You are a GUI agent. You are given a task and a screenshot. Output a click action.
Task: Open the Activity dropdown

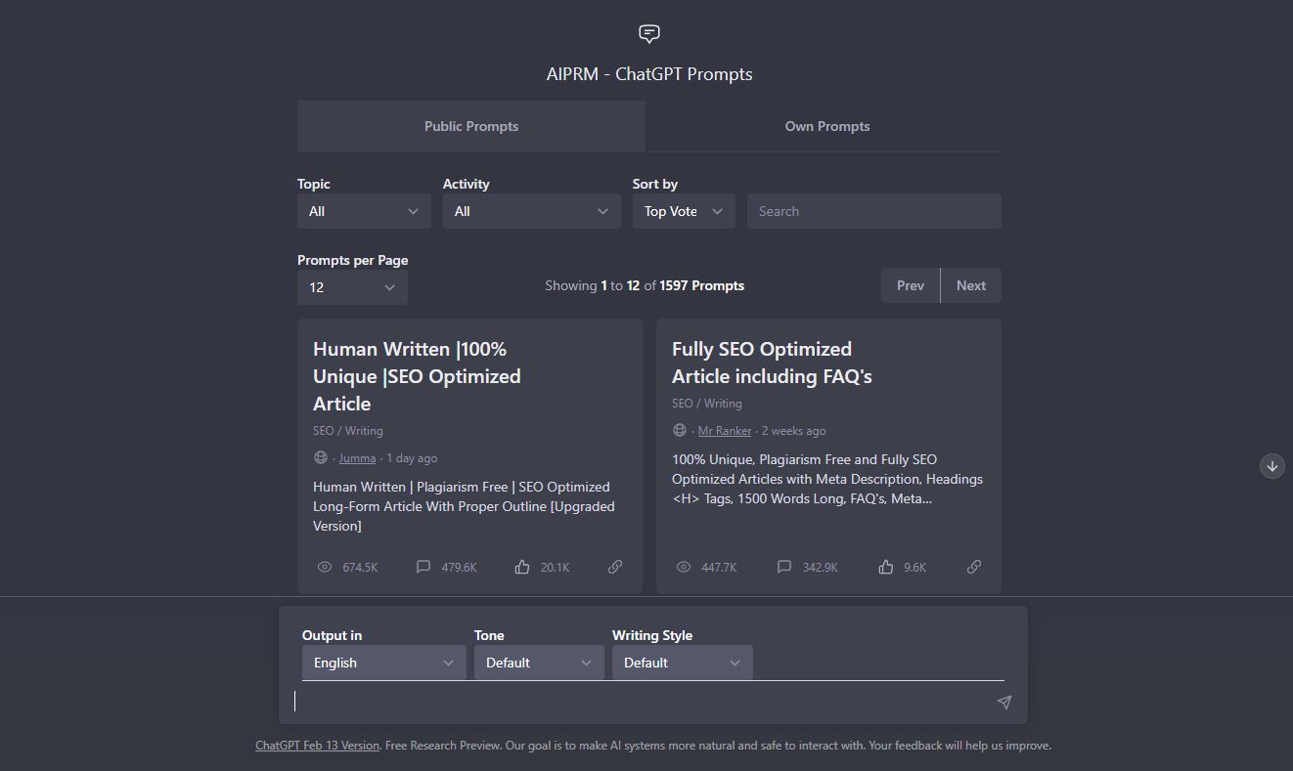click(x=532, y=211)
